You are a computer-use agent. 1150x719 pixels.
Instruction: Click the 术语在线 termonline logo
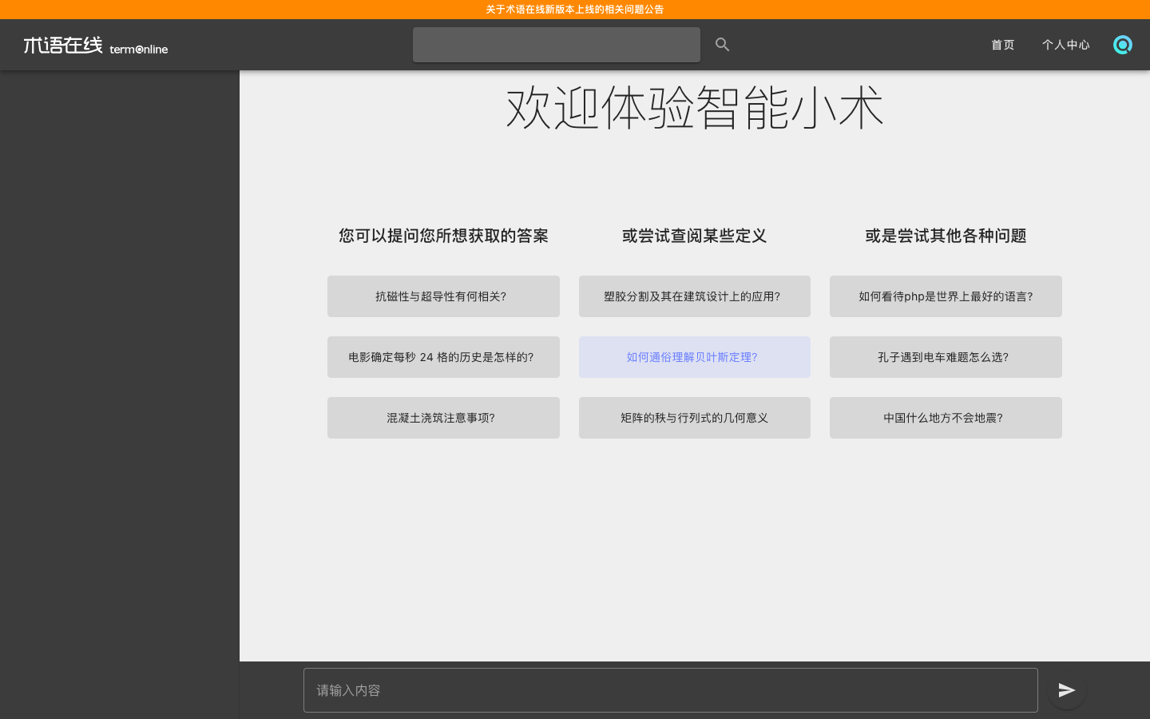[x=94, y=46]
